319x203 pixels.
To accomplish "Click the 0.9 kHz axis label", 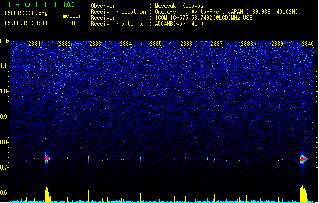I will pos(5,117).
